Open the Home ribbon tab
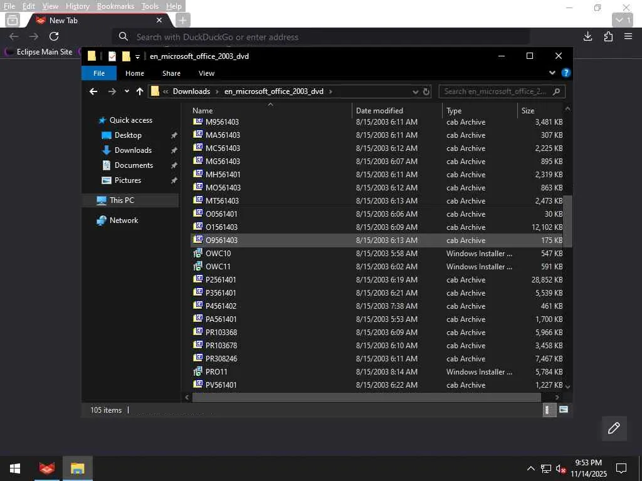The width and height of the screenshot is (642, 481). (x=135, y=73)
